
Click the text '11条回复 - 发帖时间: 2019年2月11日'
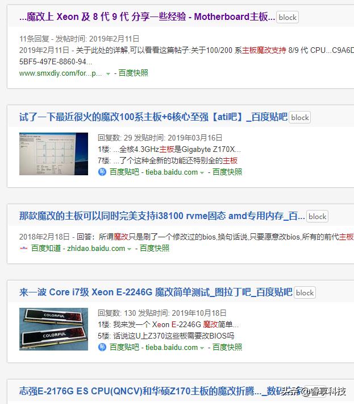(x=79, y=39)
